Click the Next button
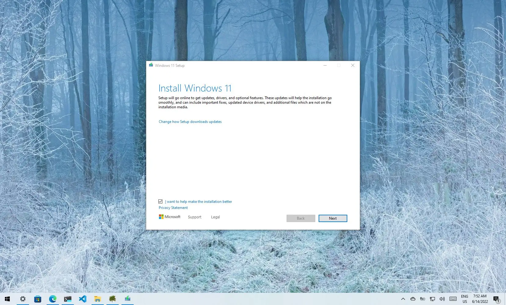The image size is (506, 305). click(333, 218)
